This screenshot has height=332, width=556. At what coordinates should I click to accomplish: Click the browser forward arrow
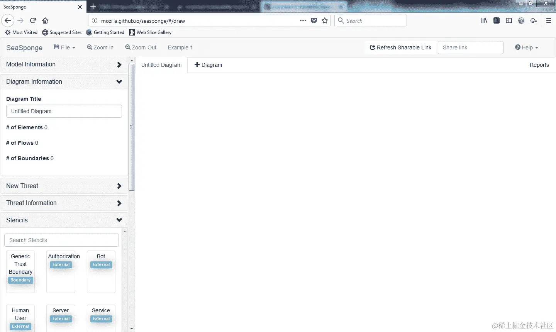[21, 20]
